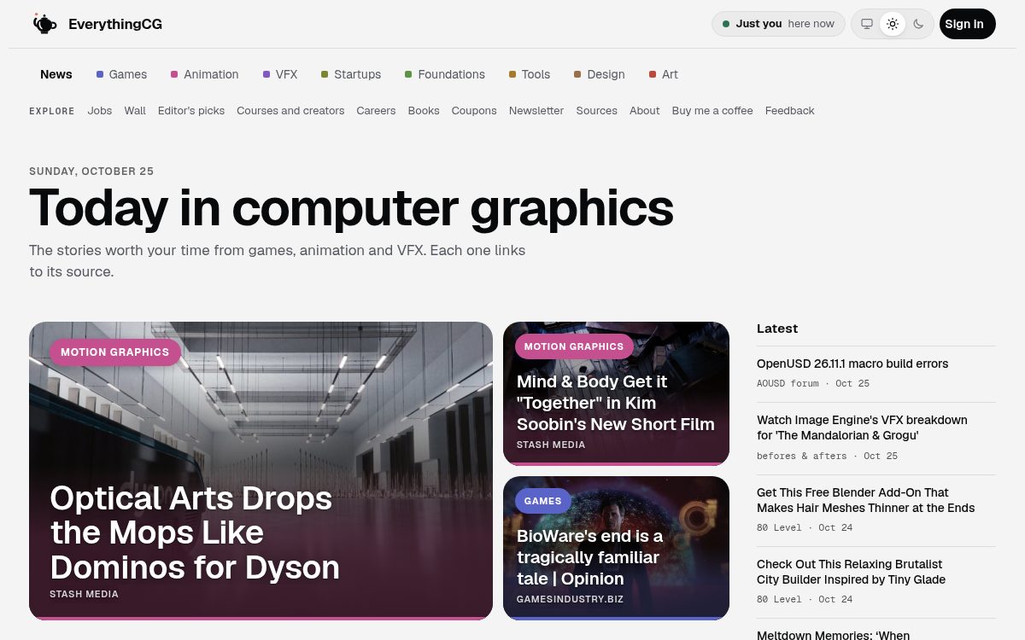This screenshot has height=640, width=1025.
Task: Open the Foundations category tab
Action: click(445, 74)
